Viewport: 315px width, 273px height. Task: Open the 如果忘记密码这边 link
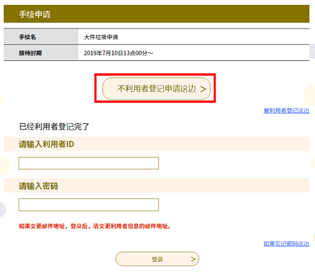[286, 244]
